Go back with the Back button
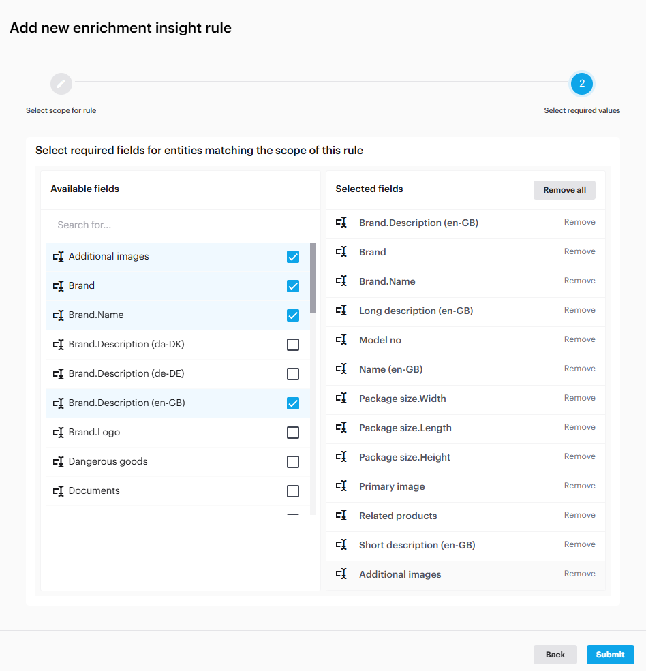The height and width of the screenshot is (671, 646). (x=555, y=655)
